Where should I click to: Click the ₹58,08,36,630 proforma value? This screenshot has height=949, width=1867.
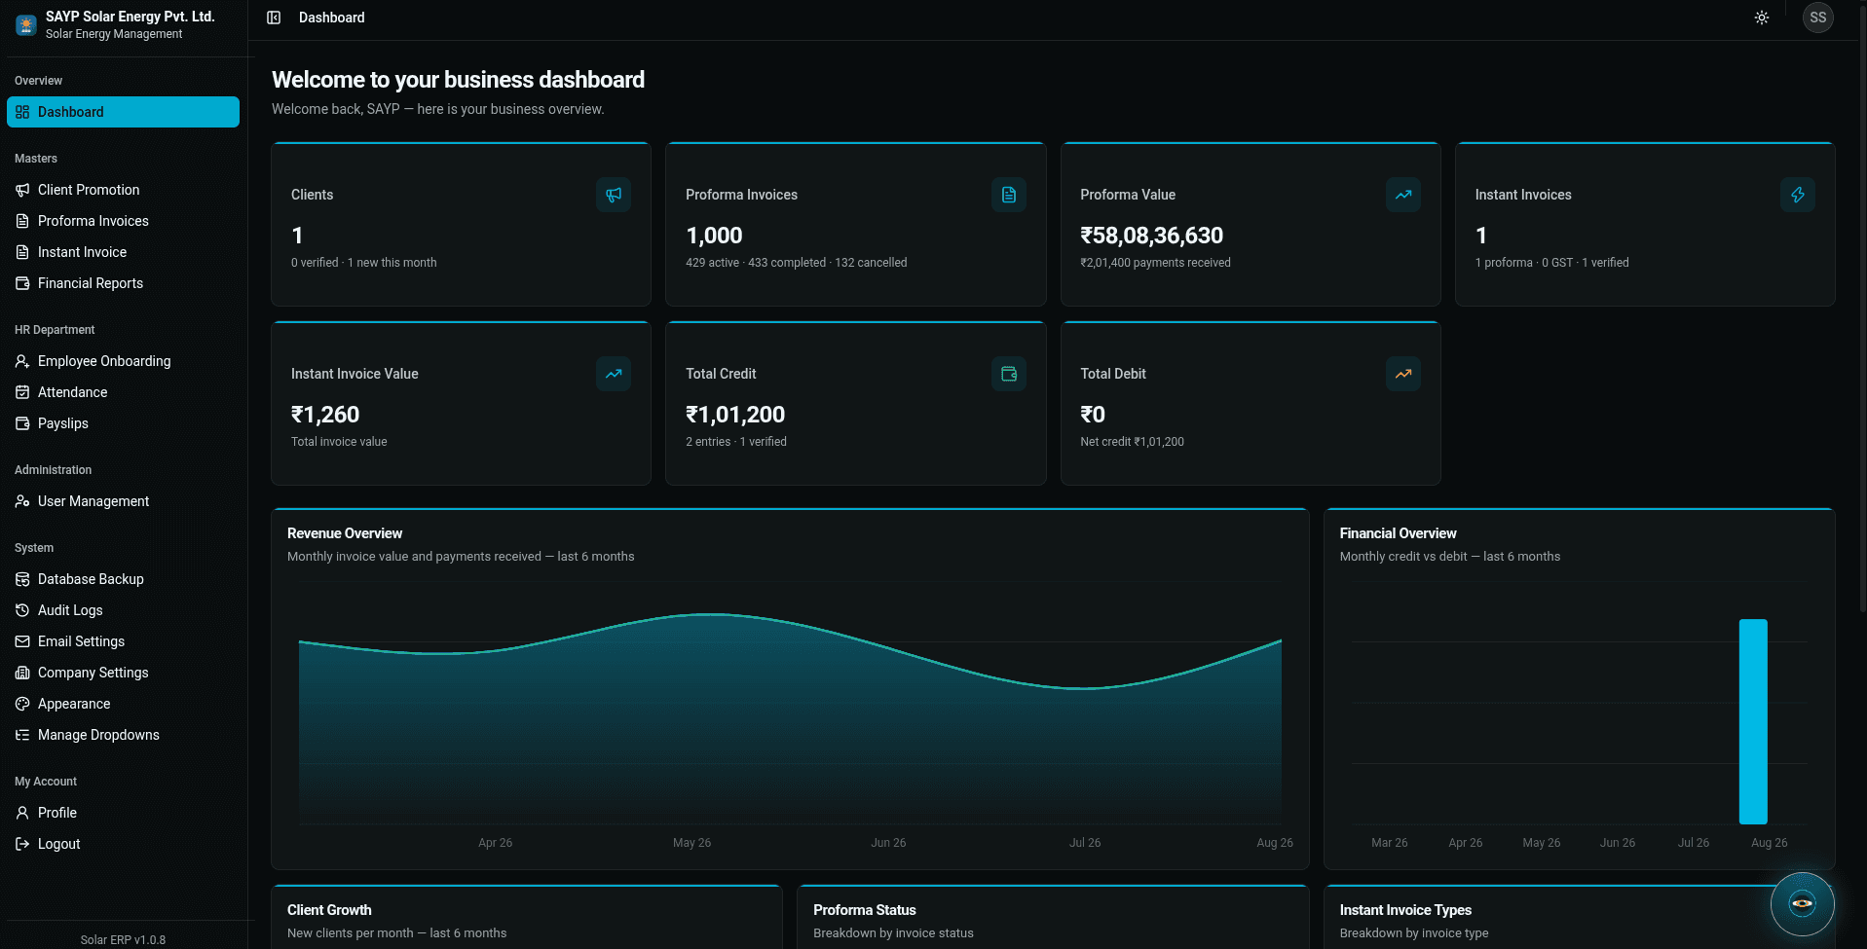point(1151,236)
